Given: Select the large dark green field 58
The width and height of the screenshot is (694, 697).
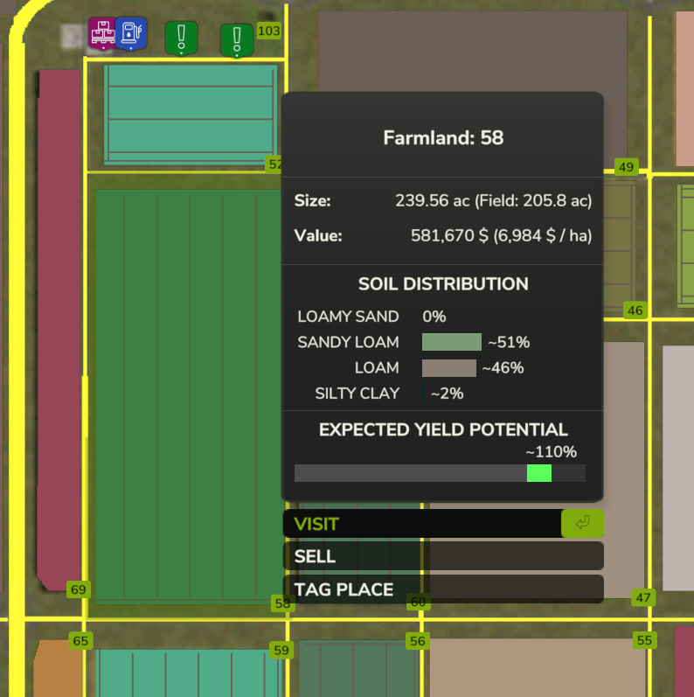Looking at the screenshot, I should pyautogui.click(x=189, y=395).
